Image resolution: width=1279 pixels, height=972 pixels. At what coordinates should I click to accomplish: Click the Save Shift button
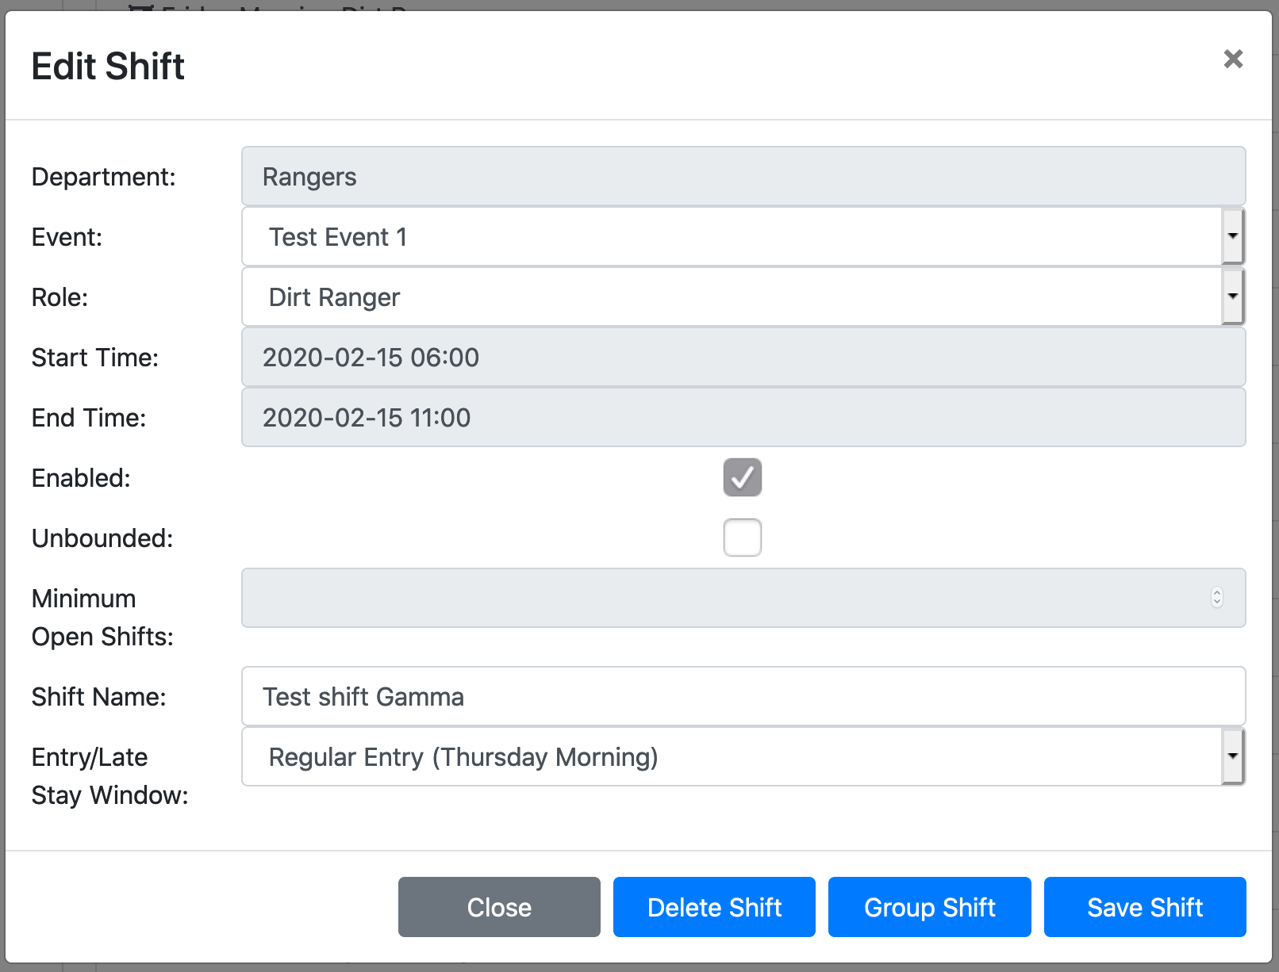click(1145, 907)
